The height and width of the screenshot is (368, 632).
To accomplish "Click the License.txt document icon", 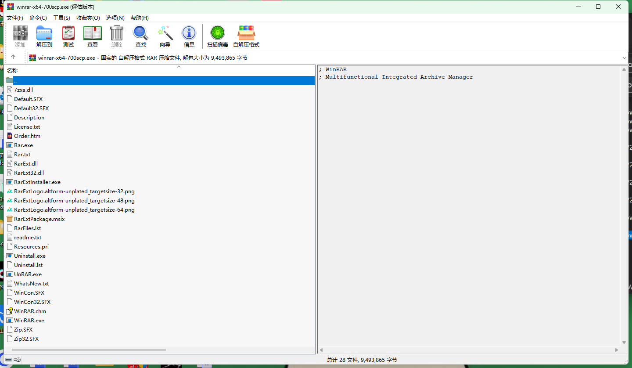I will point(10,126).
